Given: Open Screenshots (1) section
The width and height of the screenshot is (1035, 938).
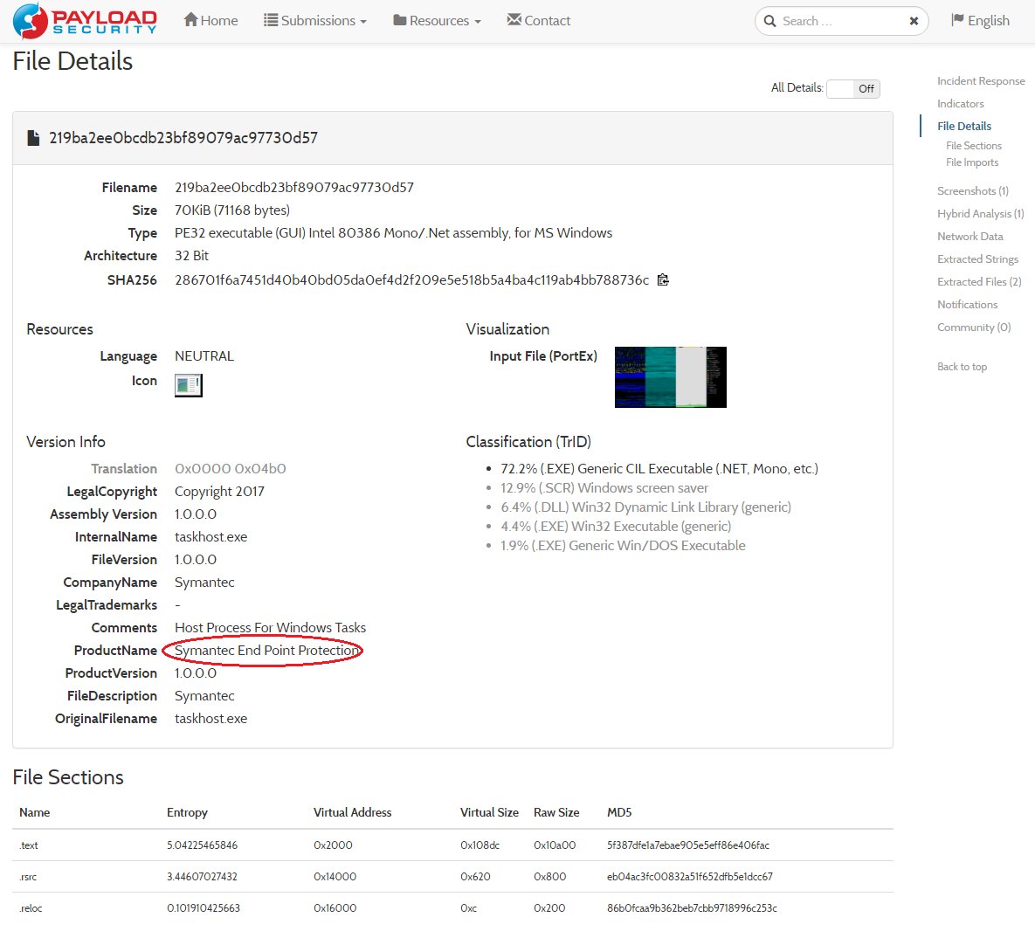Looking at the screenshot, I should point(973,190).
